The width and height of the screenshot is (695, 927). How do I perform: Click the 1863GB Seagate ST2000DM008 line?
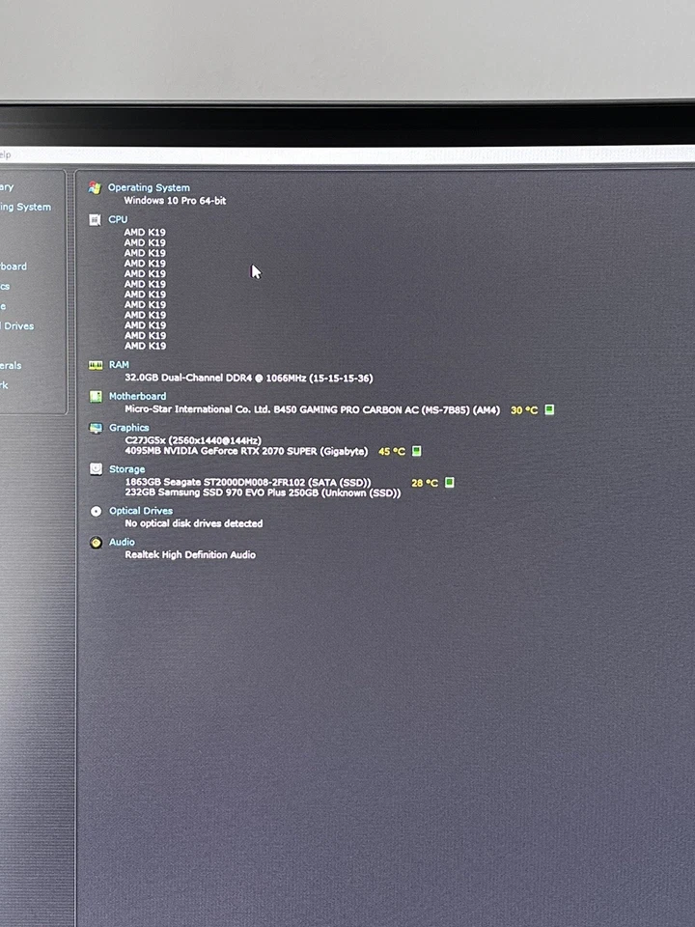pos(248,483)
